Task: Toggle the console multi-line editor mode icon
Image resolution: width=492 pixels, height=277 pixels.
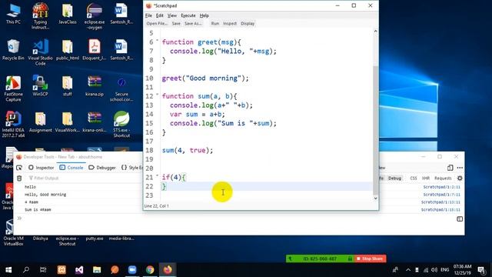Action: click(460, 219)
